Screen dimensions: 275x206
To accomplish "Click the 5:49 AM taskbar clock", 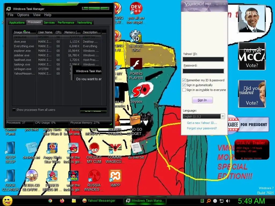I will (251, 201).
